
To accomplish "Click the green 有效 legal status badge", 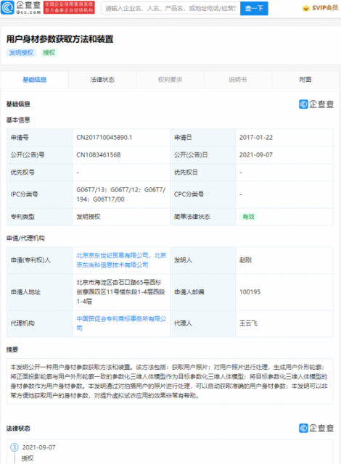I will coord(248,217).
